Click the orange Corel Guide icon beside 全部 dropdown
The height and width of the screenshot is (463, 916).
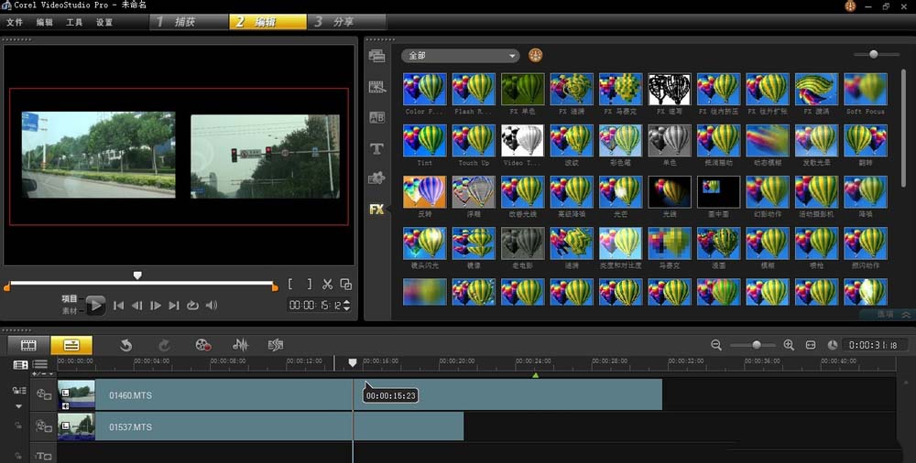point(536,56)
